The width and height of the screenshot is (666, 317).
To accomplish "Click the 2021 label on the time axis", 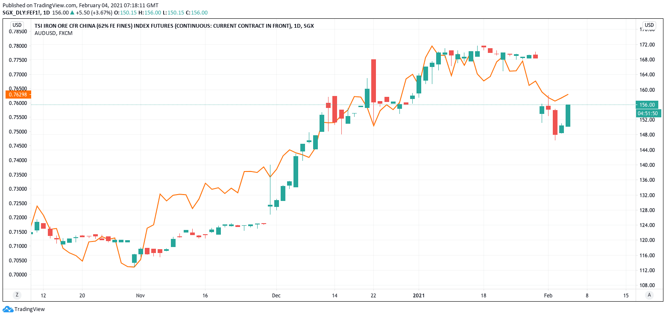I will (x=419, y=295).
